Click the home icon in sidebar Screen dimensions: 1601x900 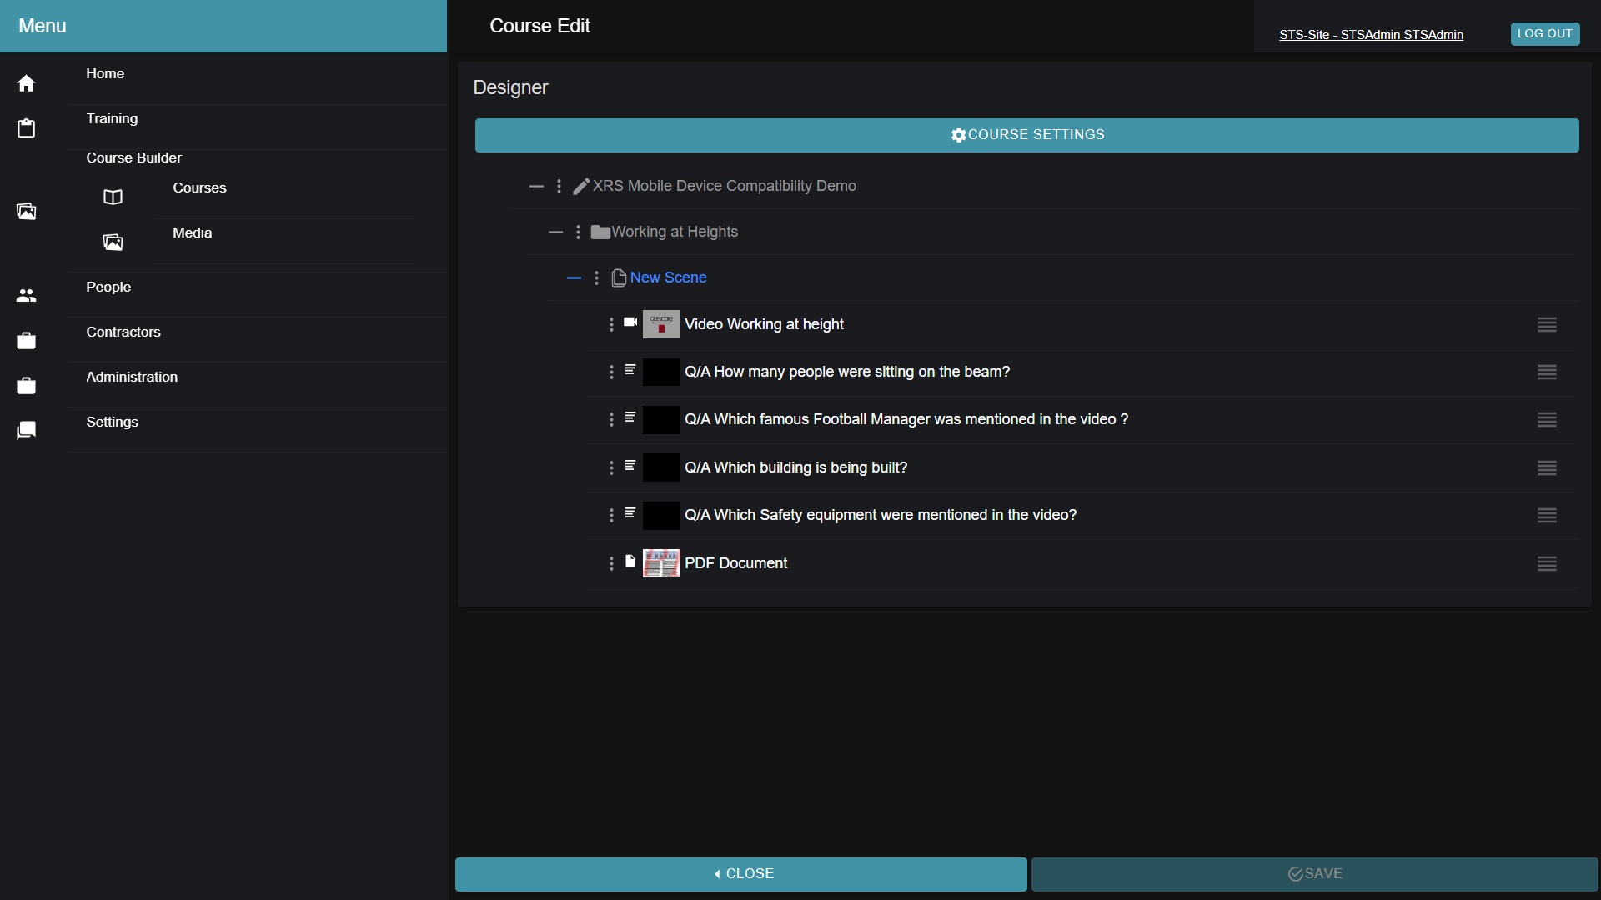coord(26,83)
